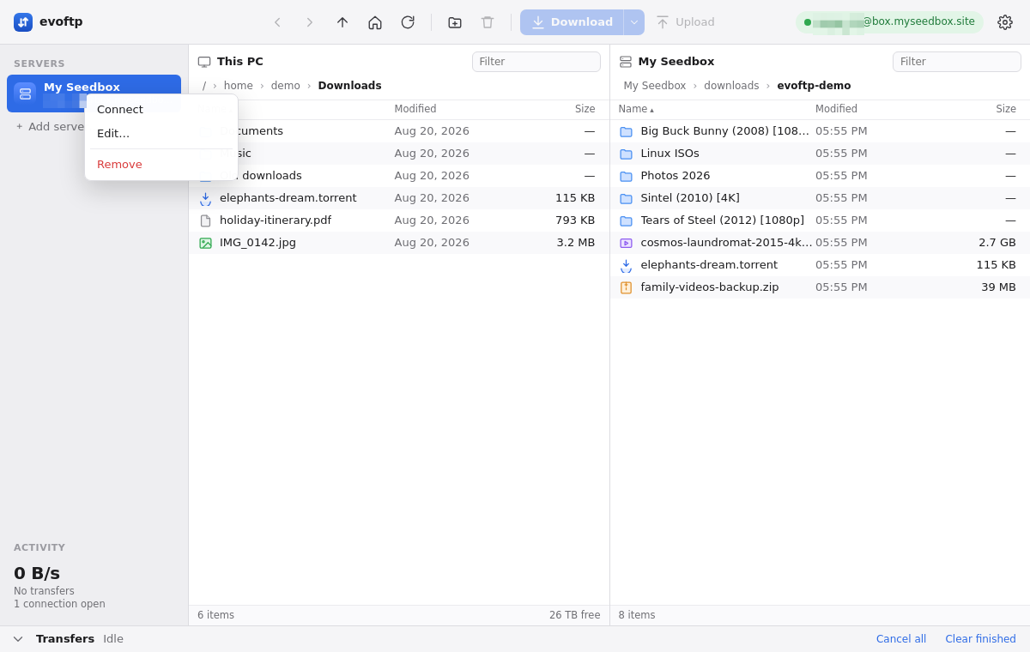Screen dimensions: 1030x652
Task: Select Tears of Steel (2012) [1080p] name
Action: point(723,220)
